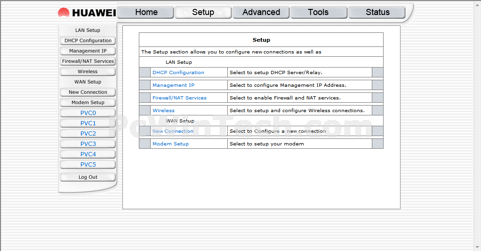The image size is (481, 251).
Task: Select the PVC5 connection button
Action: [88, 165]
